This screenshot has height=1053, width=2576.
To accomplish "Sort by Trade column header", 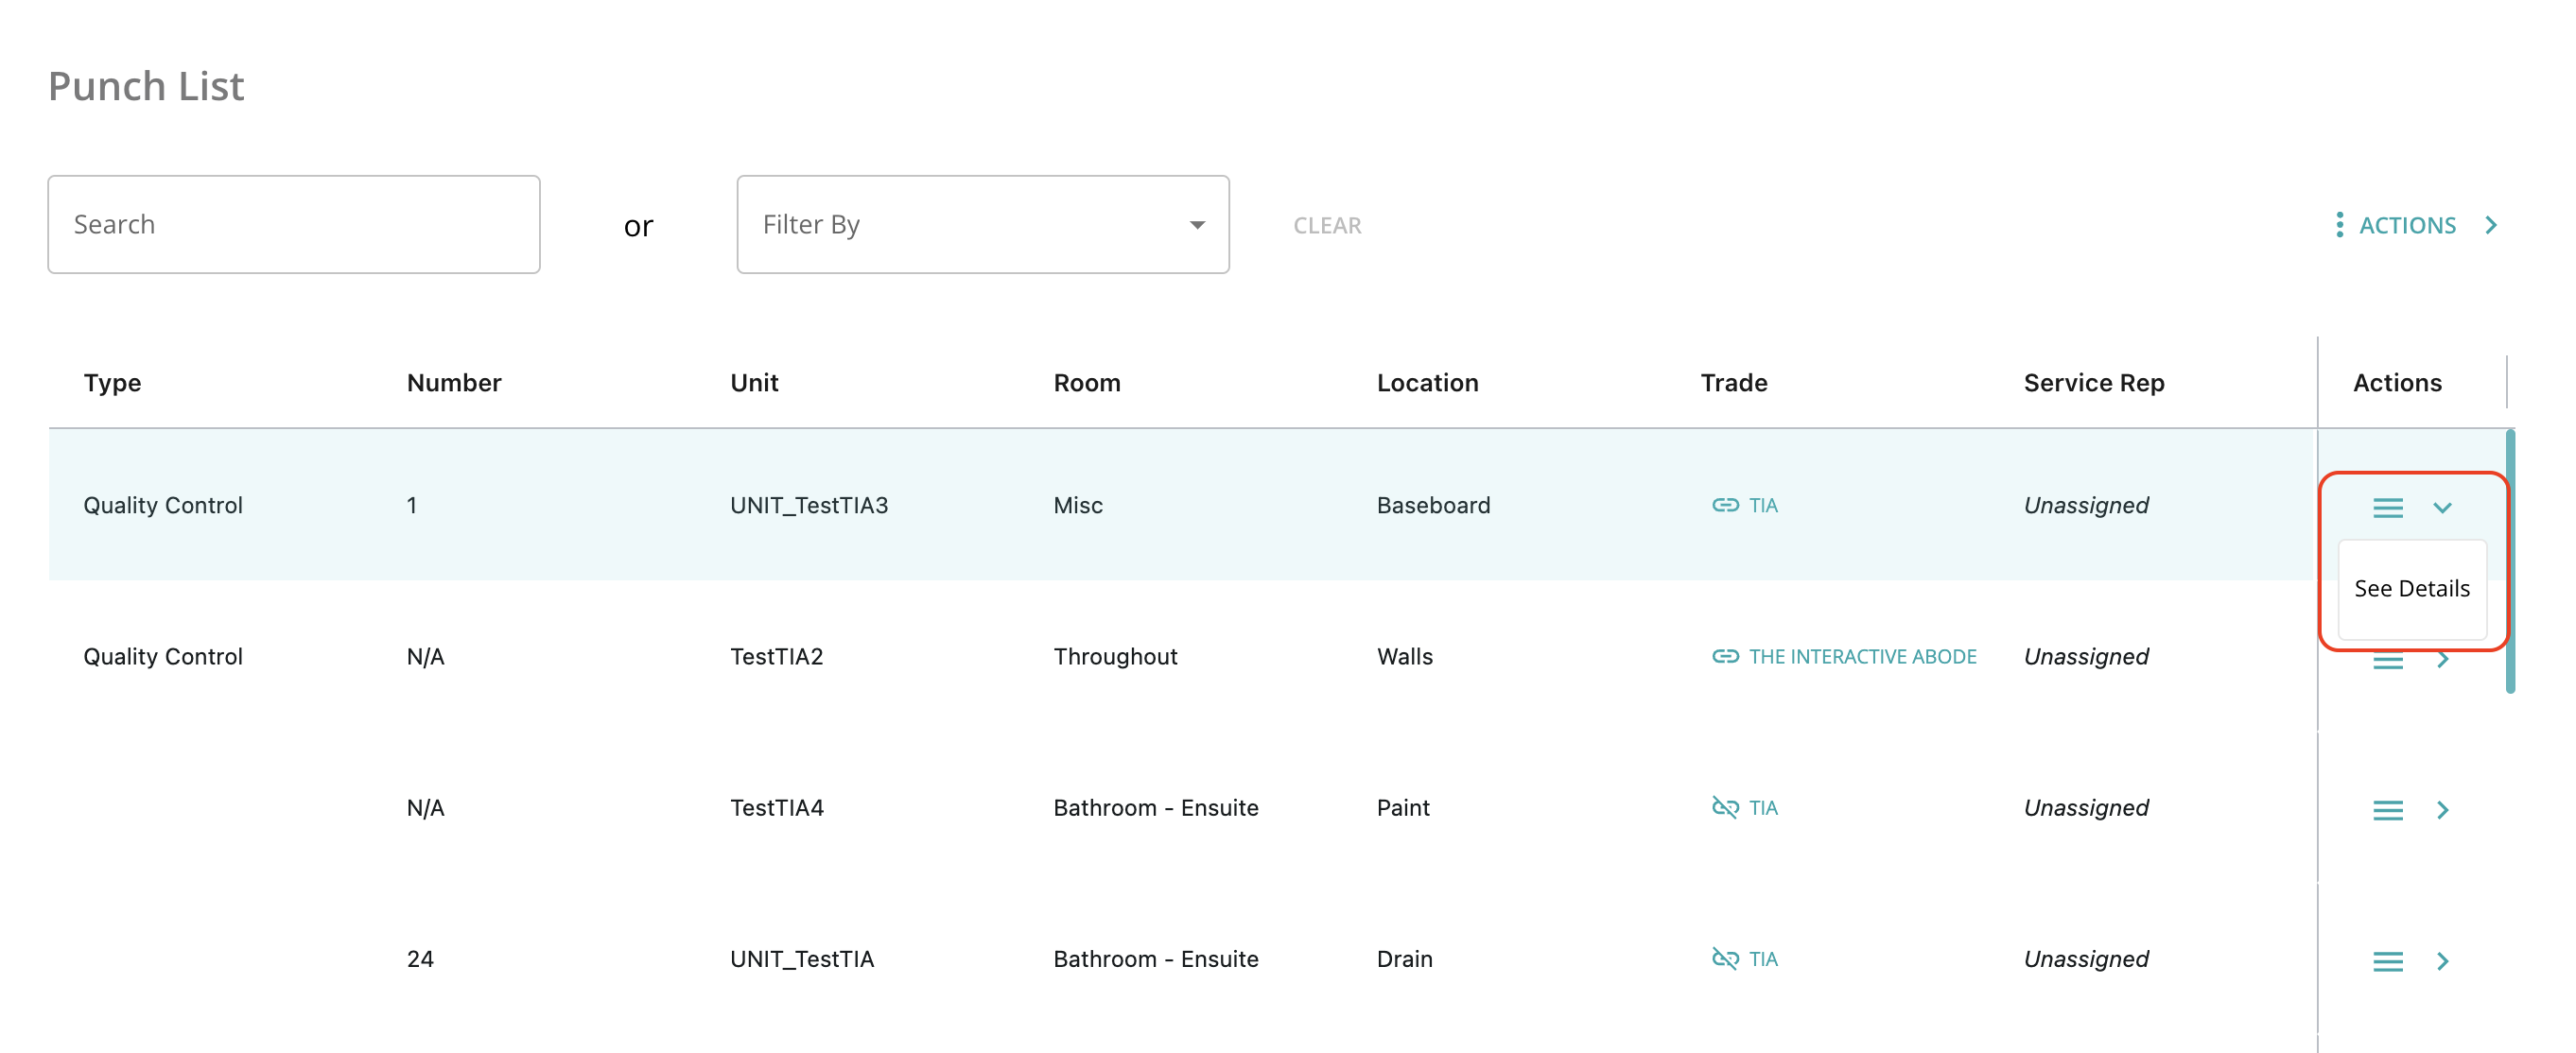I will pyautogui.click(x=1733, y=383).
